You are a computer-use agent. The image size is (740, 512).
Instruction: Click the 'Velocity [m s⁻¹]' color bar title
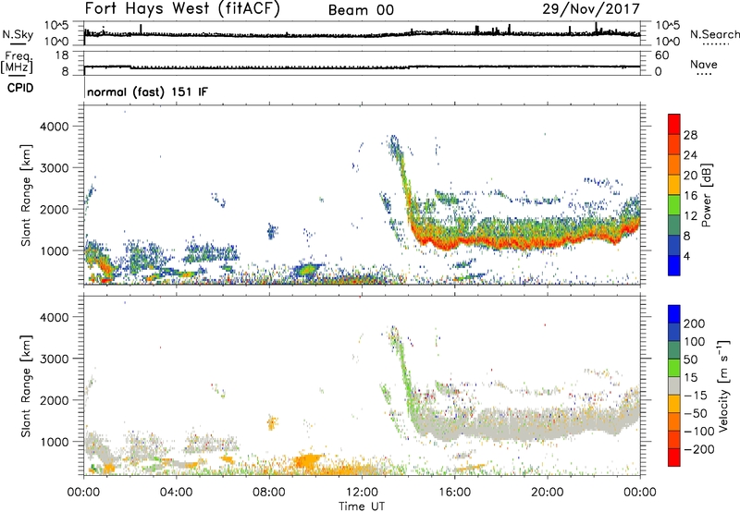coord(723,385)
